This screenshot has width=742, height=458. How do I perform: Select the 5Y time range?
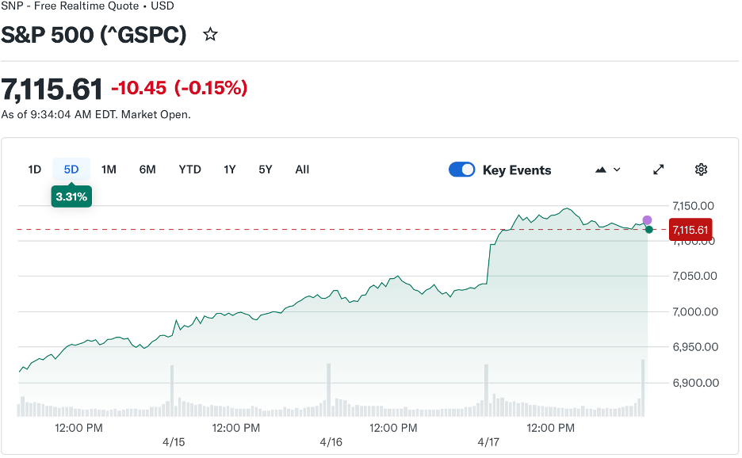coord(266,170)
